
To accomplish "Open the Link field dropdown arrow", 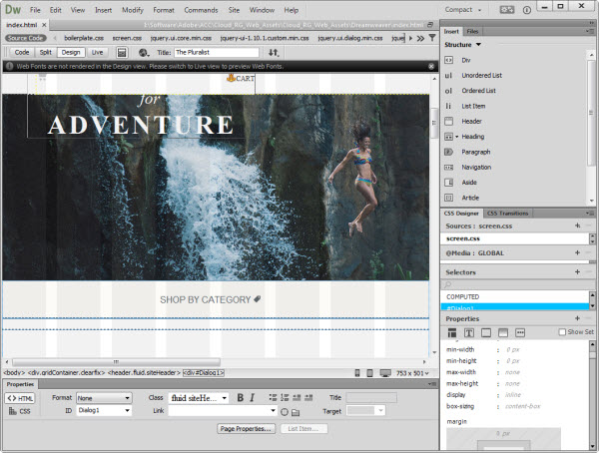I will 273,411.
